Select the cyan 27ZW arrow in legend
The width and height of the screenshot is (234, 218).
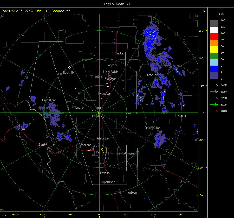214,98
